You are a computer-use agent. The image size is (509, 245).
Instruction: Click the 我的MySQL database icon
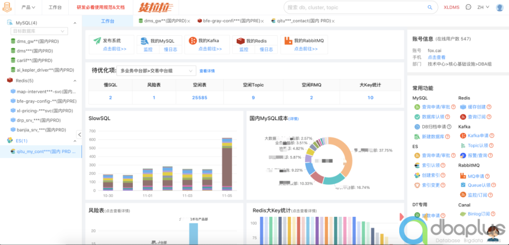click(145, 41)
